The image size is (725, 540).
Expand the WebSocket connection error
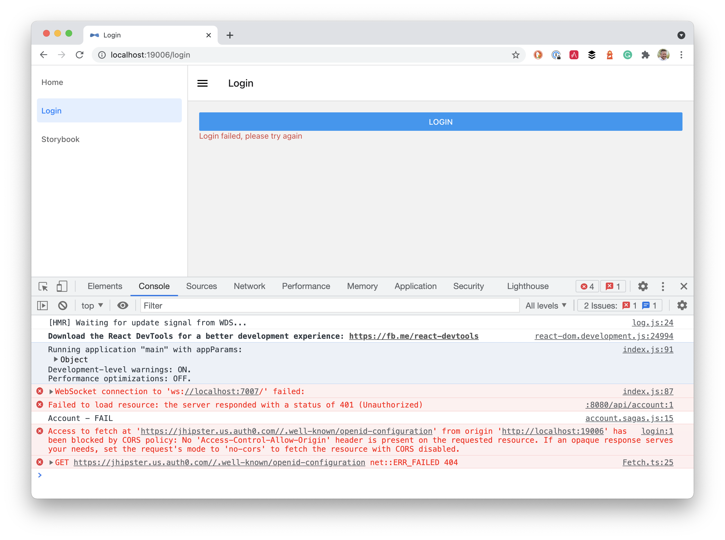[x=51, y=392]
